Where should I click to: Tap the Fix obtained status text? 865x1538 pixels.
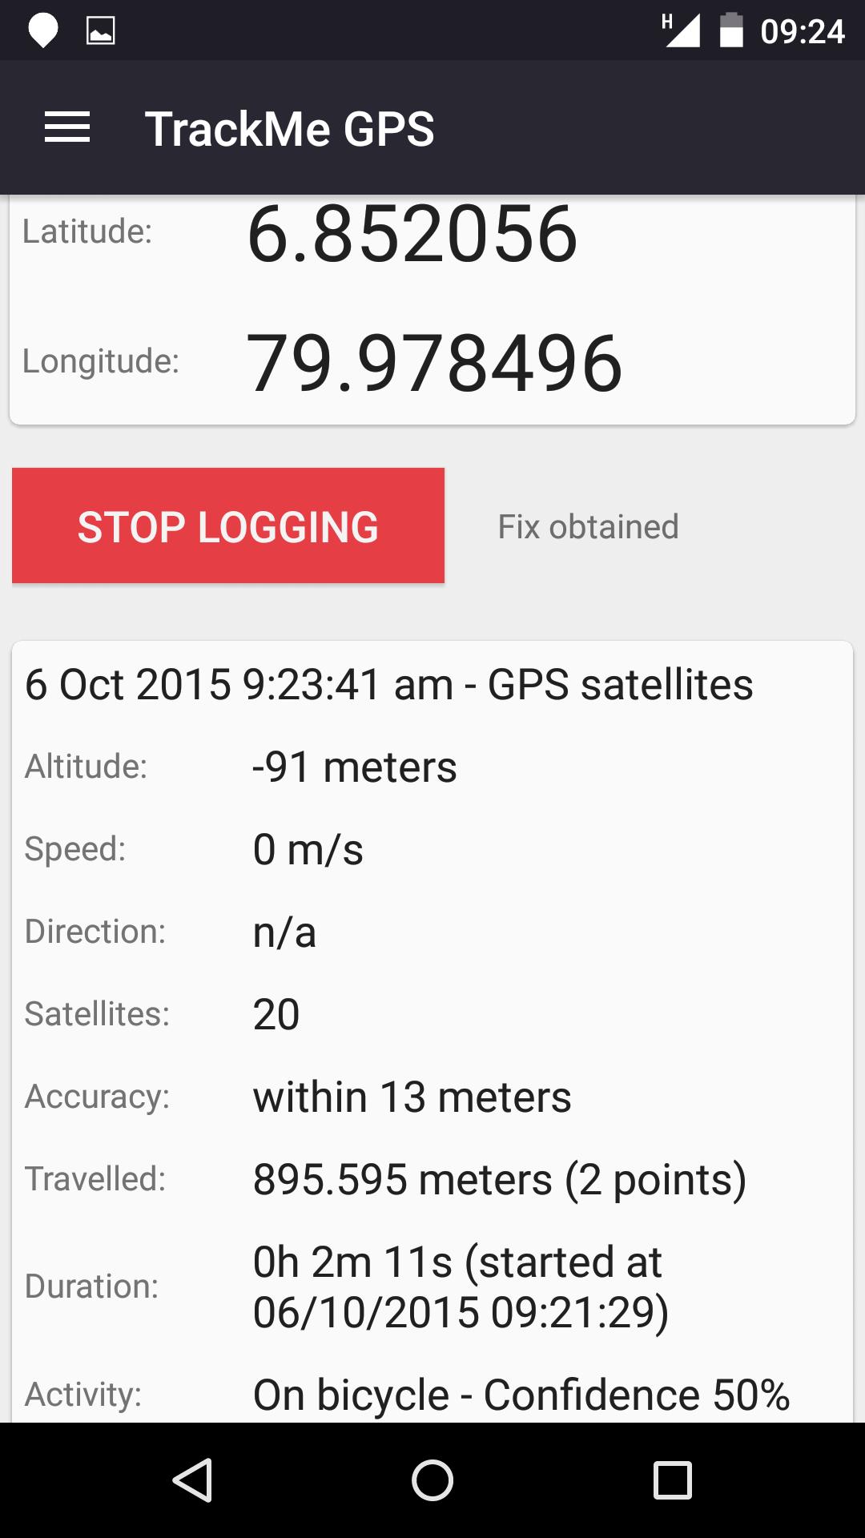point(588,527)
